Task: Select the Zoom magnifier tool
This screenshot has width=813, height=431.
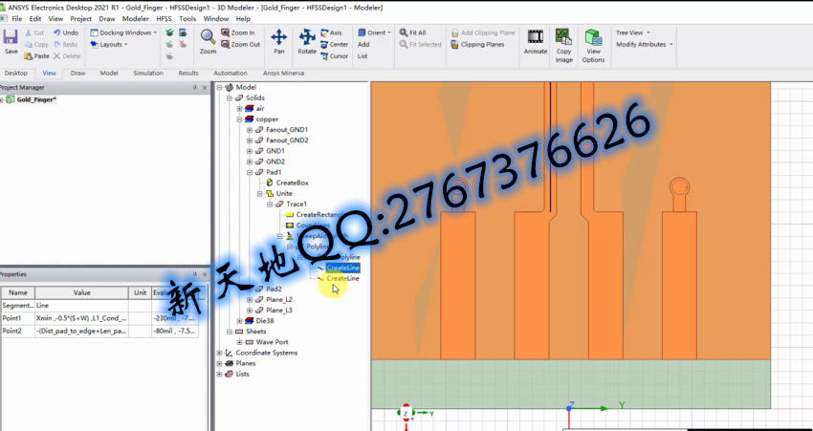Action: pyautogui.click(x=208, y=41)
